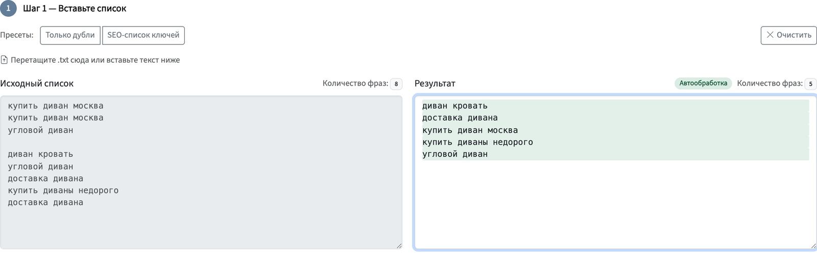This screenshot has height=254, width=817.
Task: Click 'Перетащите .txt сюда' hint text
Action: click(95, 60)
